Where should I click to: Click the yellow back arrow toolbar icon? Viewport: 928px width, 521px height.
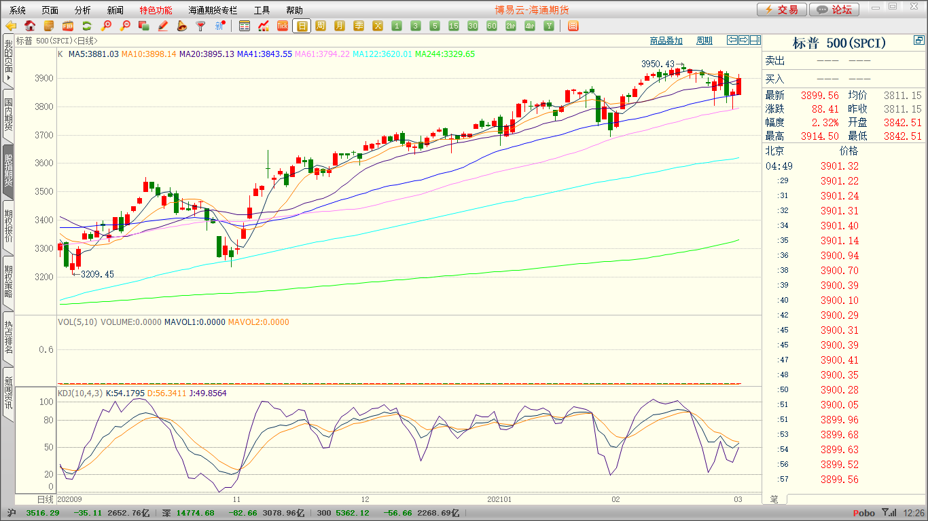[x=11, y=26]
